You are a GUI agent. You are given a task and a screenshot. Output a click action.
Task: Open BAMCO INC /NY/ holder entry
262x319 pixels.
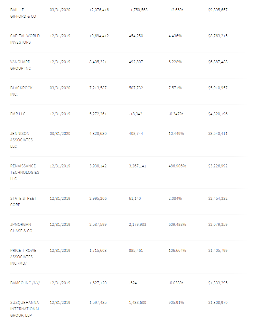pyautogui.click(x=25, y=283)
